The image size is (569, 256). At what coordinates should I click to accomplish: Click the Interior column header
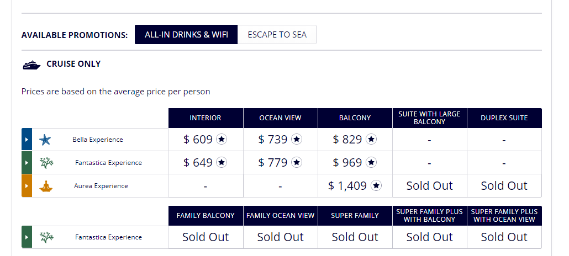pyautogui.click(x=206, y=118)
